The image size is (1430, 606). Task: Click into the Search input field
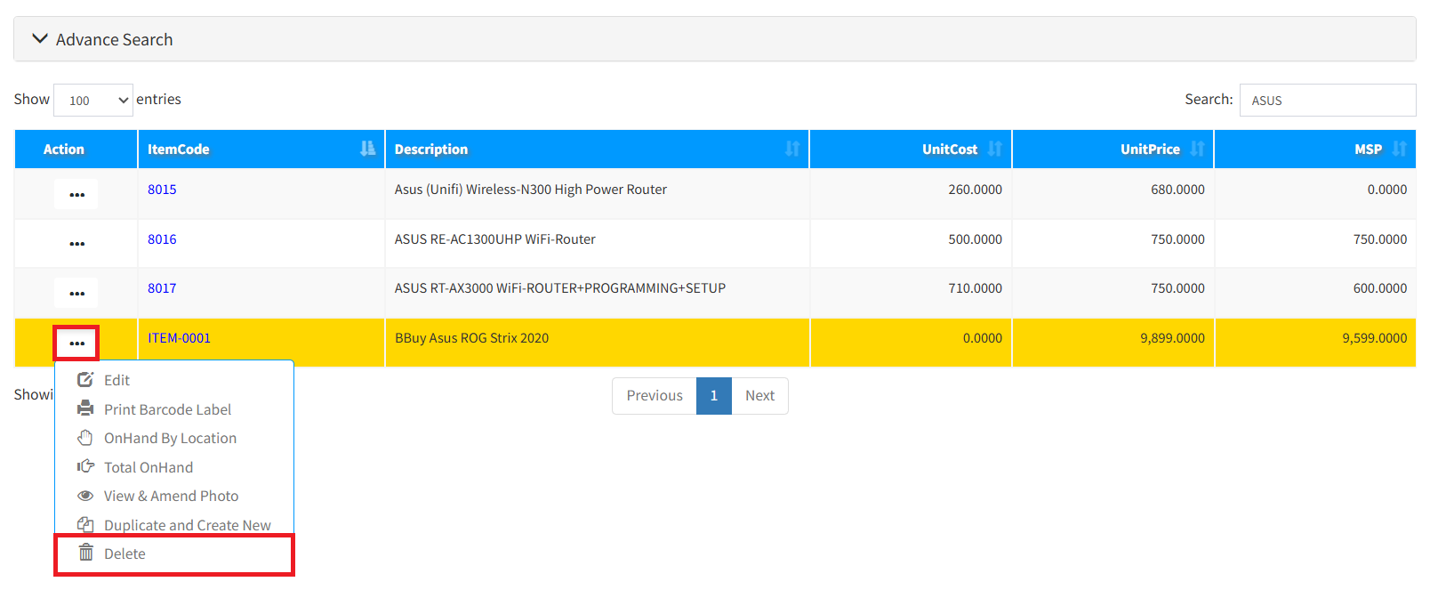point(1327,101)
